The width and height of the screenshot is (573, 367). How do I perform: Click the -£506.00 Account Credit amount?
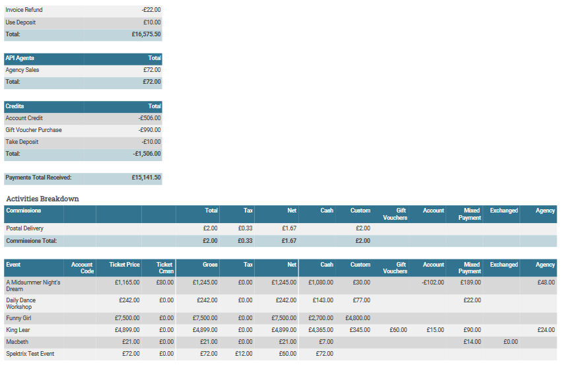coord(149,118)
